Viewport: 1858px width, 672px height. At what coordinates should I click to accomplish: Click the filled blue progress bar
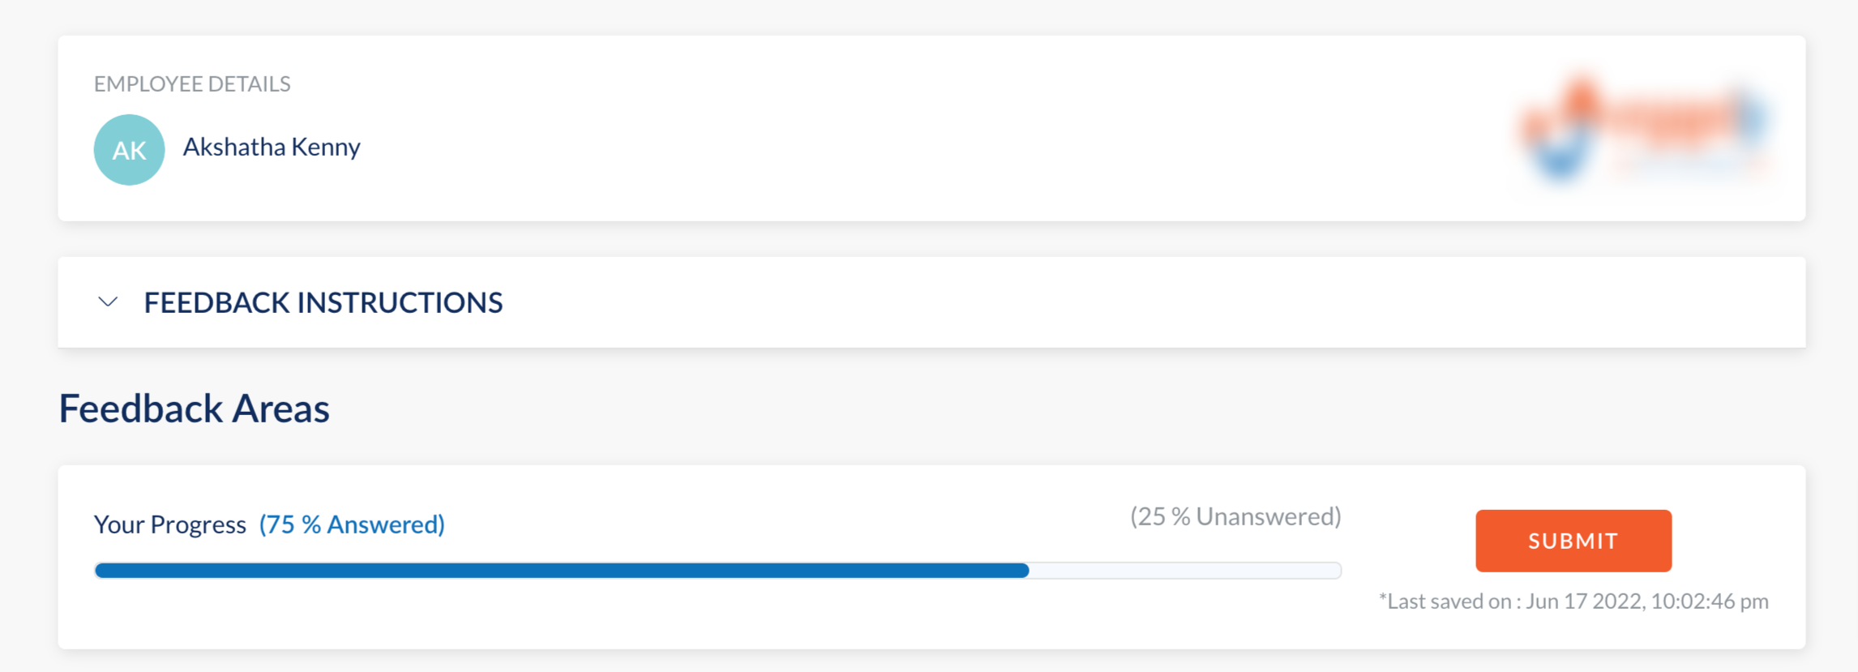(x=562, y=571)
